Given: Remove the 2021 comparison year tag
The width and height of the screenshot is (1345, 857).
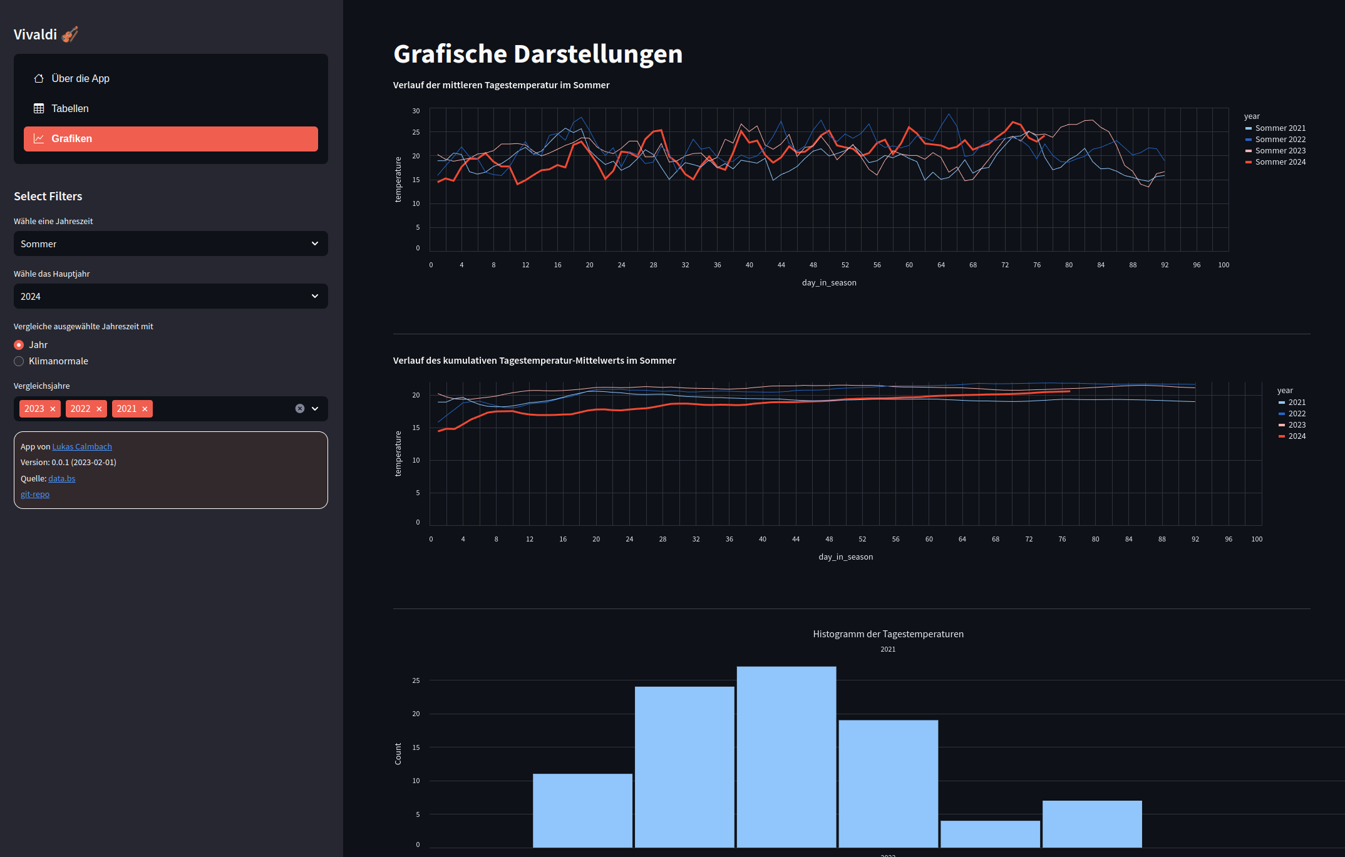Looking at the screenshot, I should click(145, 409).
